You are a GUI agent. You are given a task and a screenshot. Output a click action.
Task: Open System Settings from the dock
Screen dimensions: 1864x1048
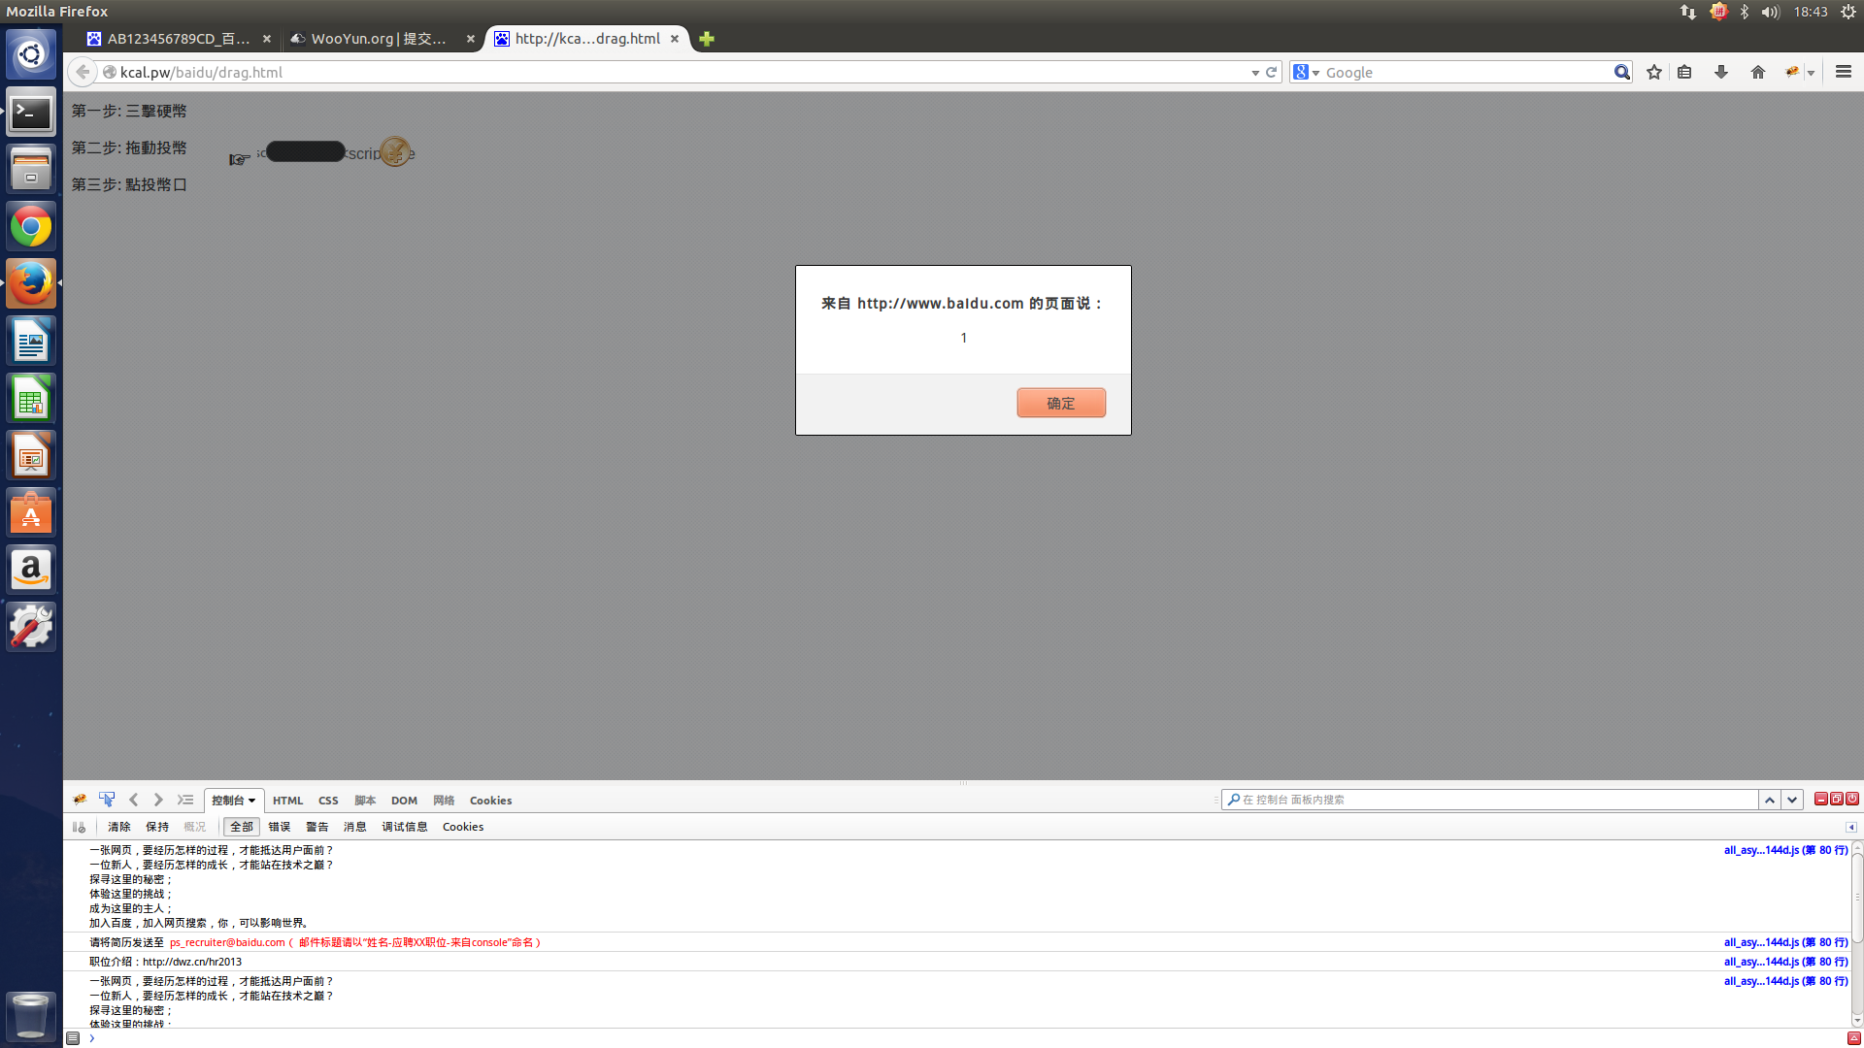[x=31, y=628]
